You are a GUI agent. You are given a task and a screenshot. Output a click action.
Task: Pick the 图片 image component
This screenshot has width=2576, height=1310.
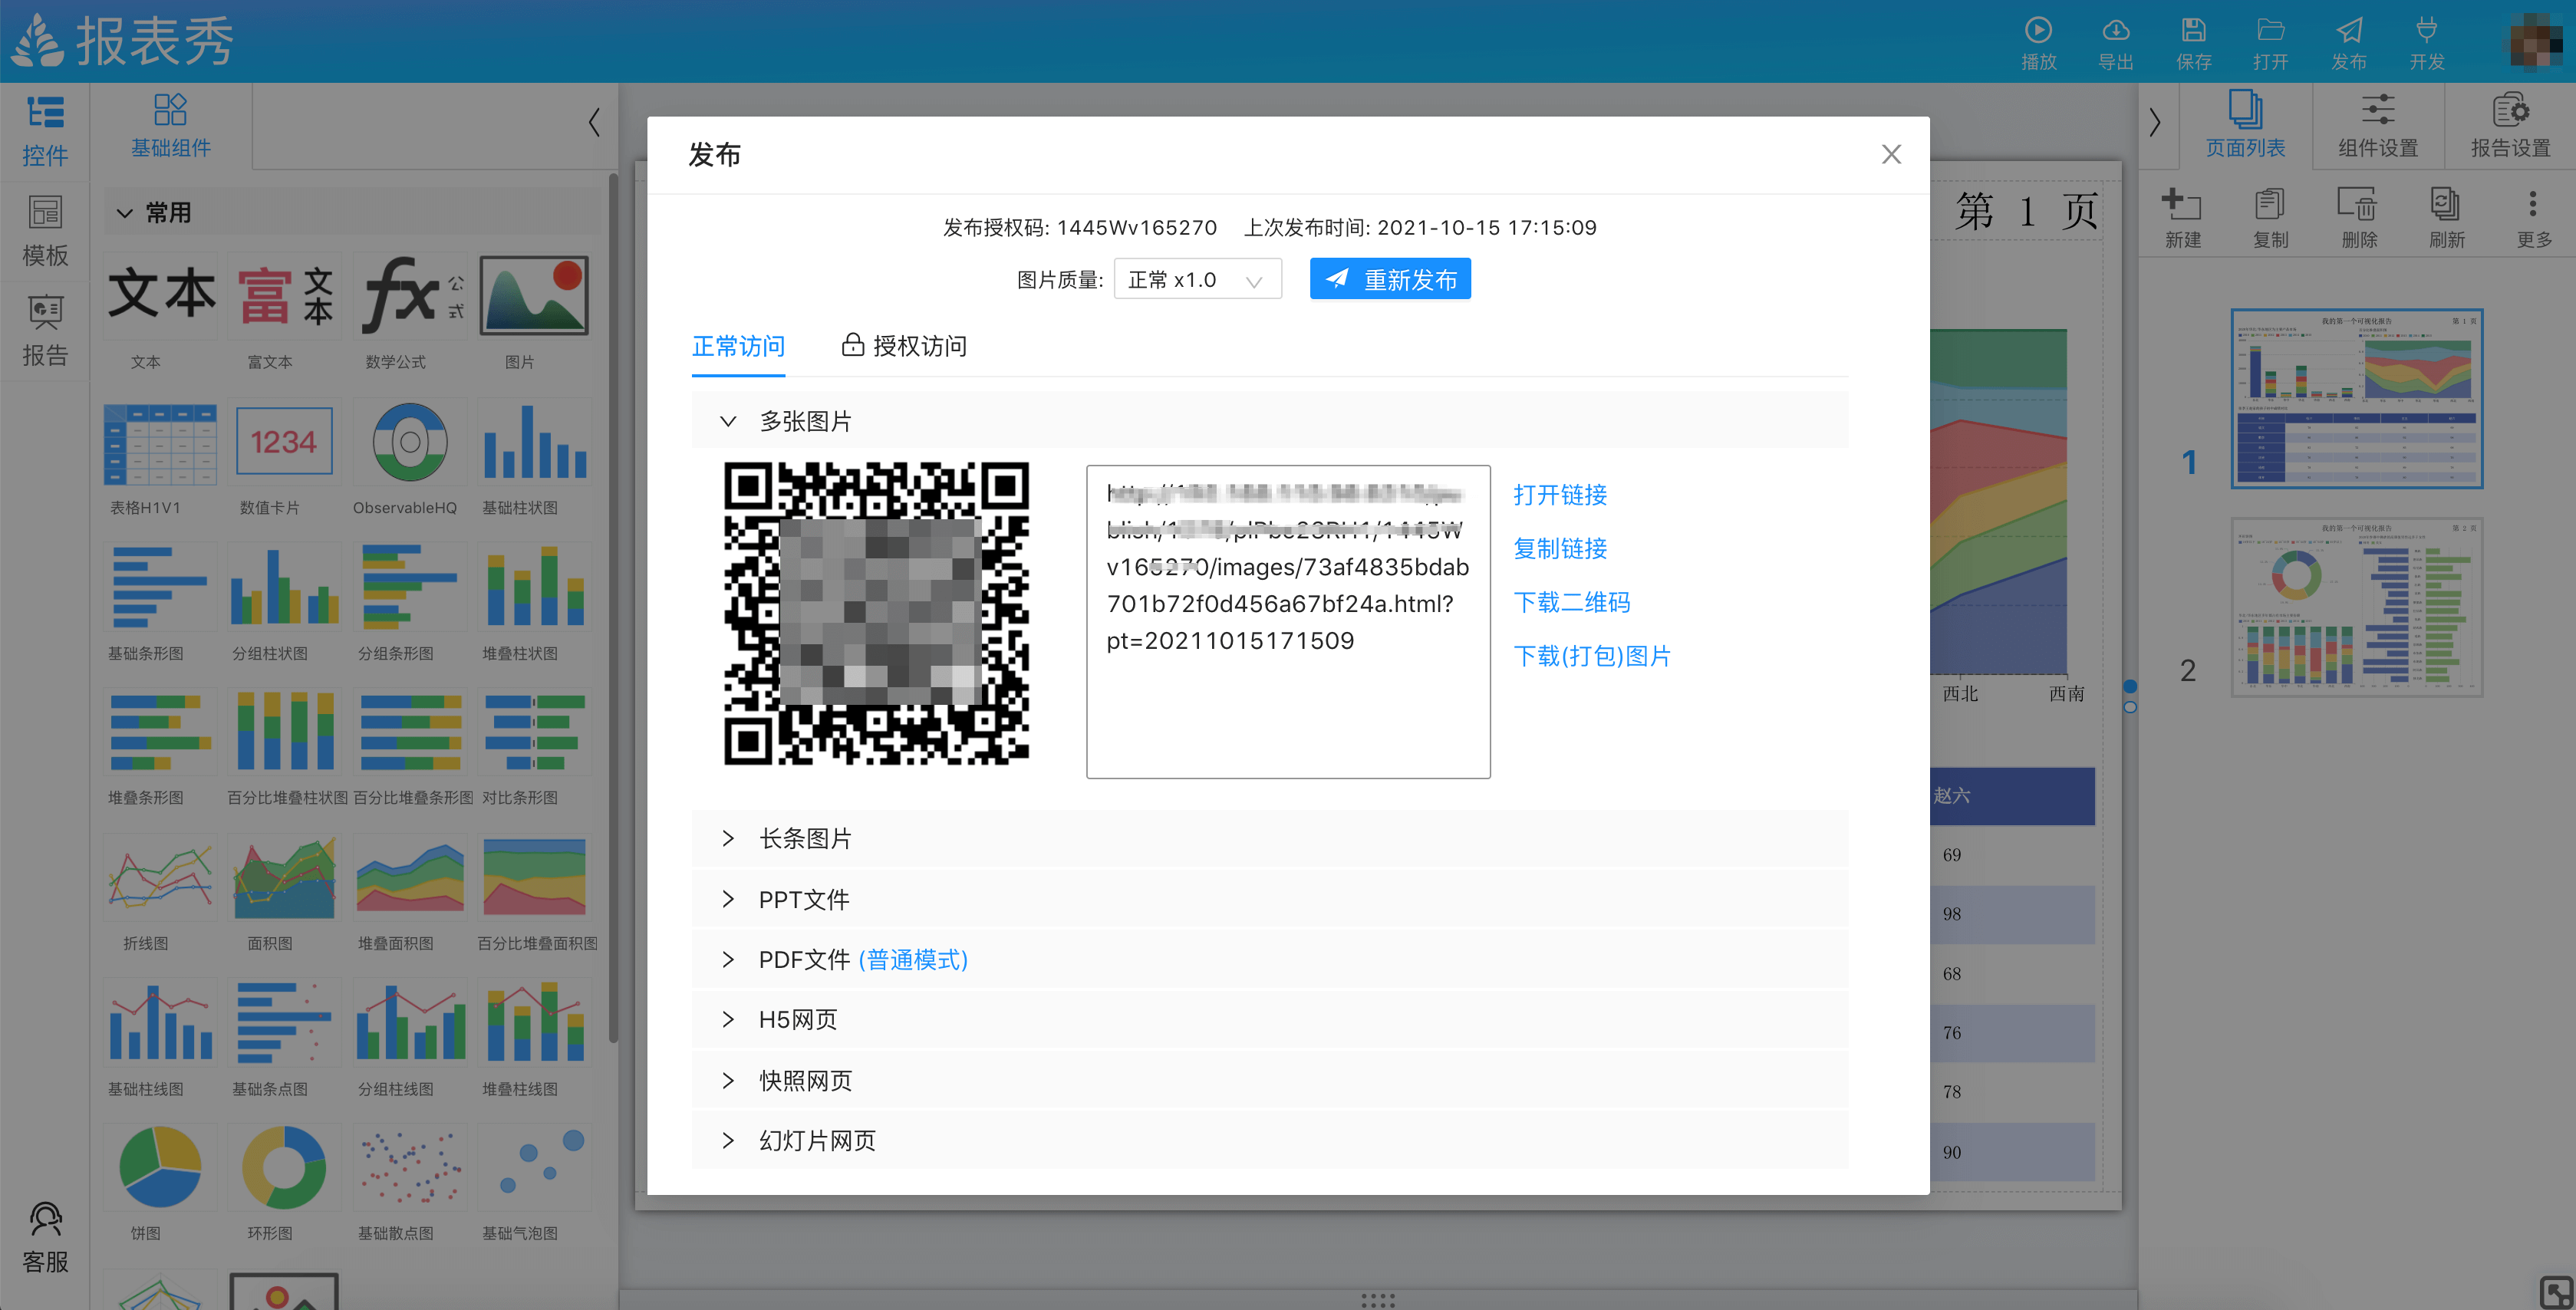click(534, 297)
